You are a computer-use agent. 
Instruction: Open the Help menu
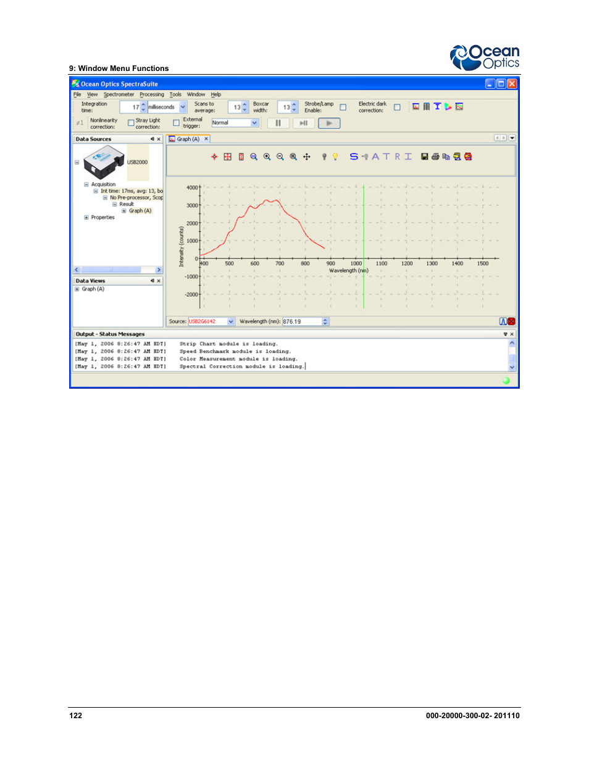pos(216,94)
